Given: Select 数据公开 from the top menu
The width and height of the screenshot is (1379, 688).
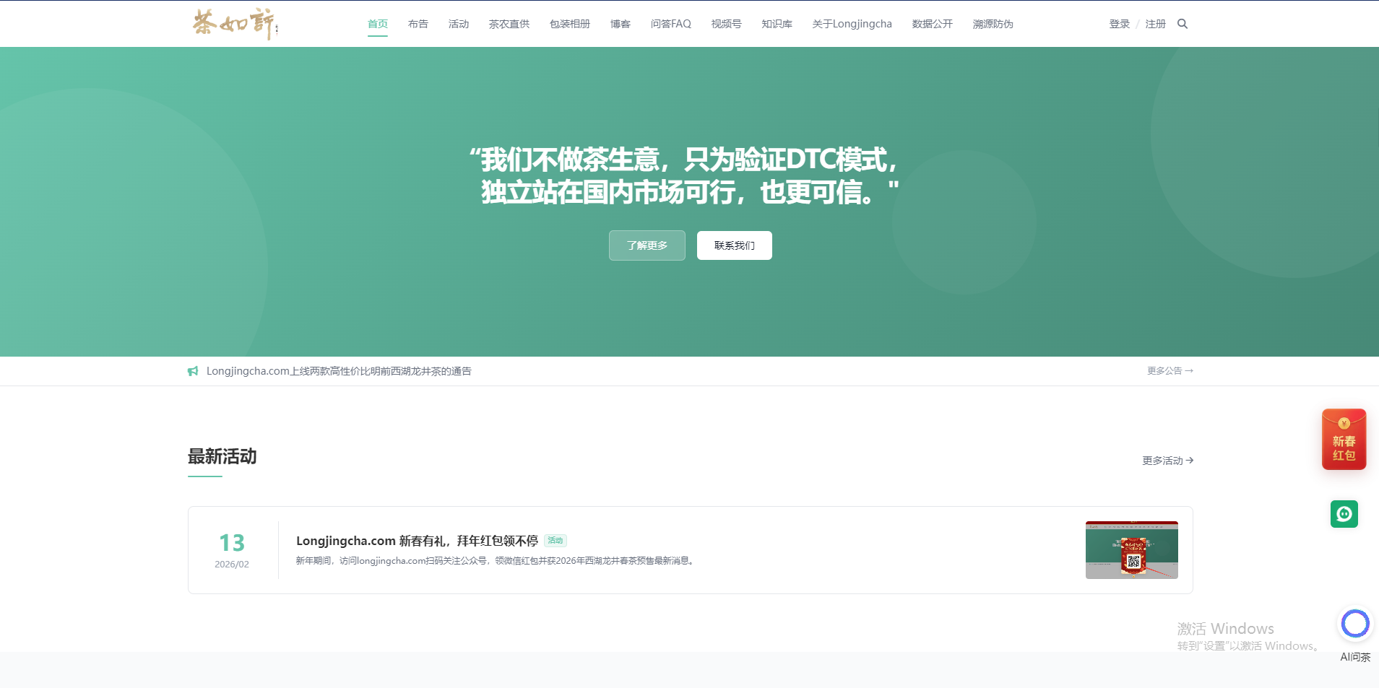Looking at the screenshot, I should (x=933, y=24).
